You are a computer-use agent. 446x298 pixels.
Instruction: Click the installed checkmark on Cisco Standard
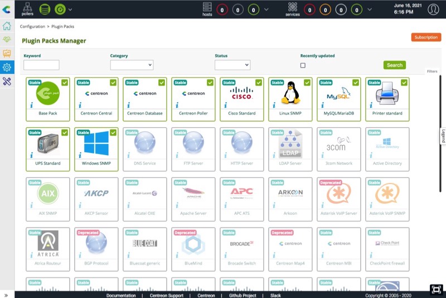[x=259, y=83]
